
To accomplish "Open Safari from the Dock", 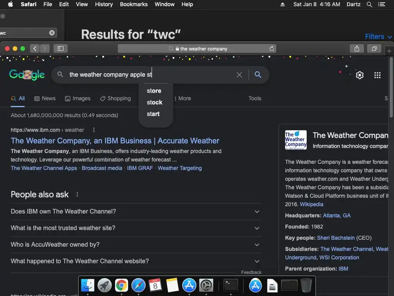I will [x=139, y=286].
